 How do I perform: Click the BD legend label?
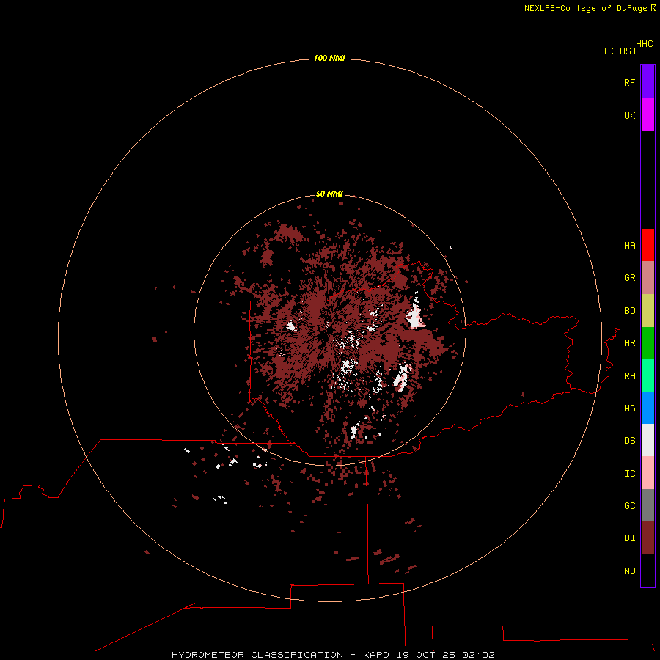click(x=629, y=311)
